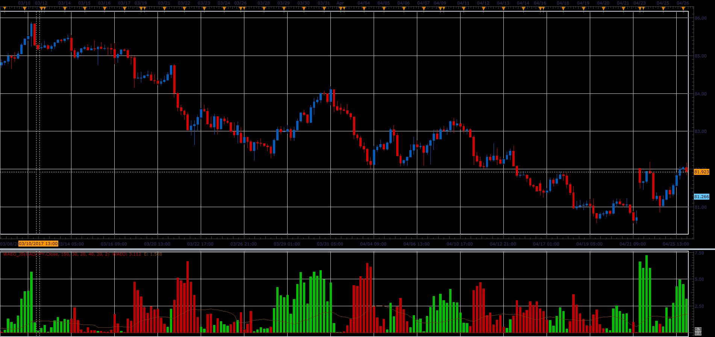Click the 04/19 05:00 time axis label
This screenshot has height=337, width=715.
tap(589, 244)
